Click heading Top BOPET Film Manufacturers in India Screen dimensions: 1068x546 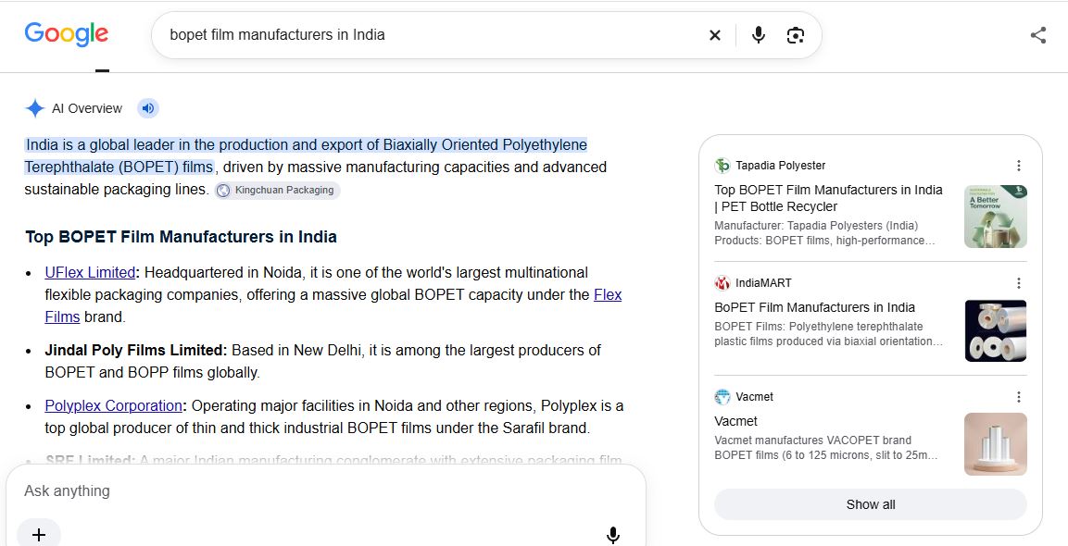[181, 237]
